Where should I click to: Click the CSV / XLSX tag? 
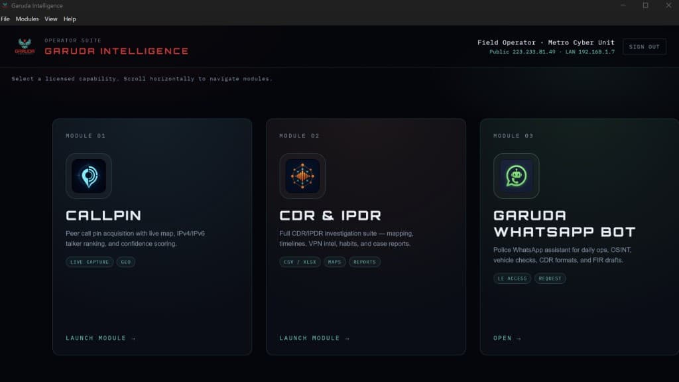pos(300,262)
